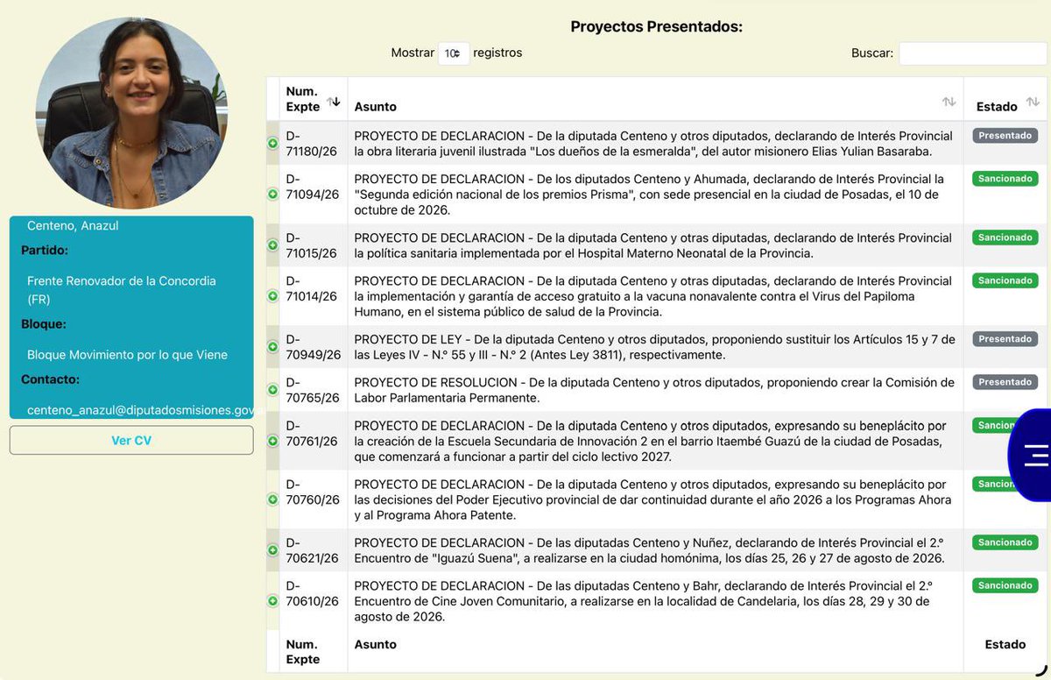Click the Comisión de Labor Parlamentaria resolution text

click(654, 390)
